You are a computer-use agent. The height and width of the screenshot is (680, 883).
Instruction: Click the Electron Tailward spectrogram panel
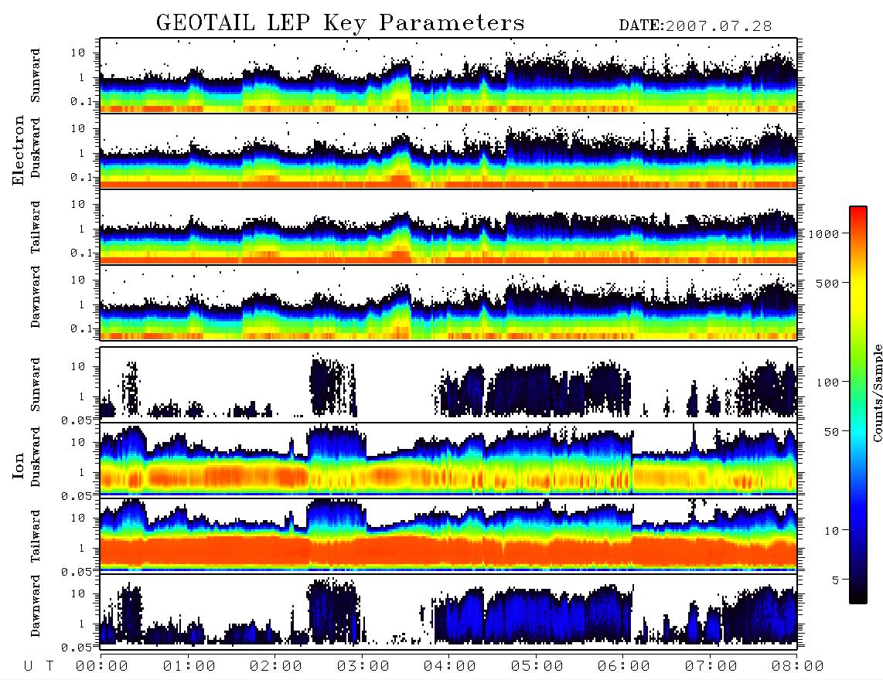(x=448, y=227)
